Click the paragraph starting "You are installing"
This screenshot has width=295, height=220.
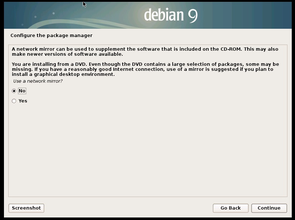144,69
